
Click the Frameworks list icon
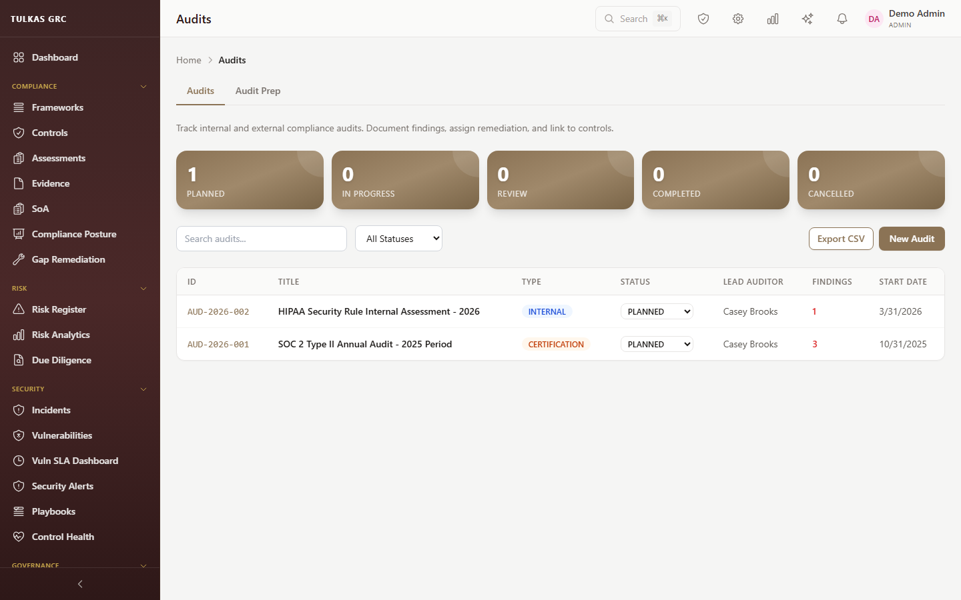tap(19, 107)
